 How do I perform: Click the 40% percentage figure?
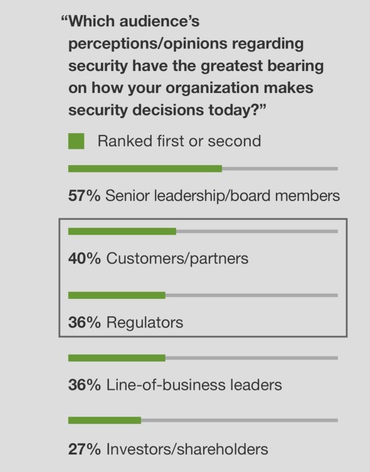click(84, 259)
